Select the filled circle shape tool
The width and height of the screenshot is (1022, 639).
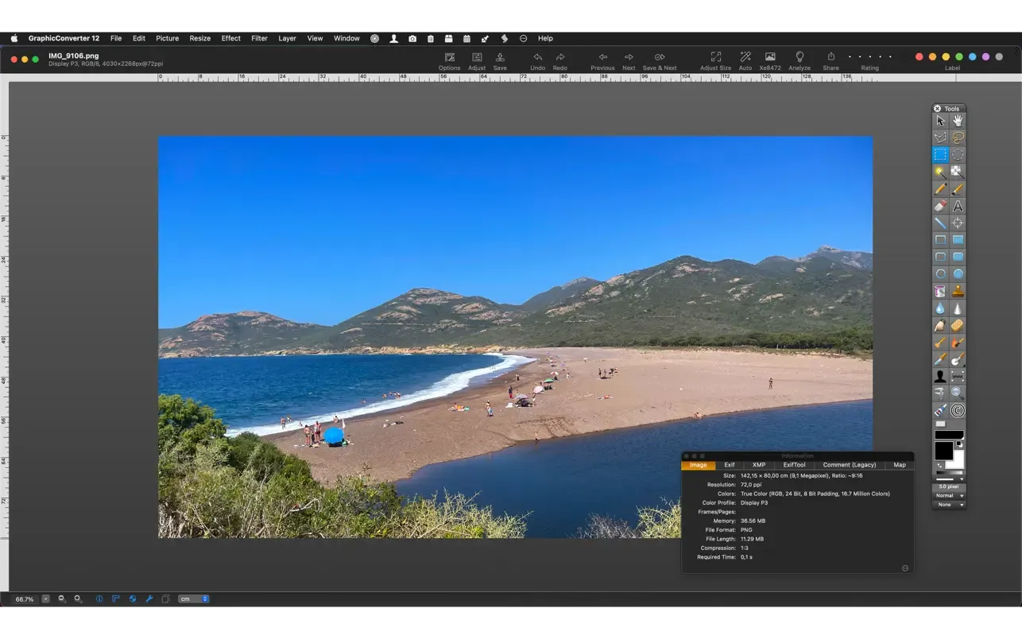pyautogui.click(x=958, y=274)
